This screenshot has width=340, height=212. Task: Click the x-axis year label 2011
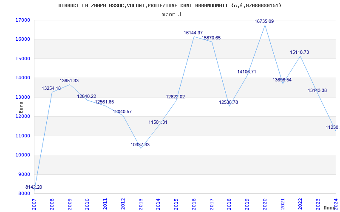(x=105, y=204)
